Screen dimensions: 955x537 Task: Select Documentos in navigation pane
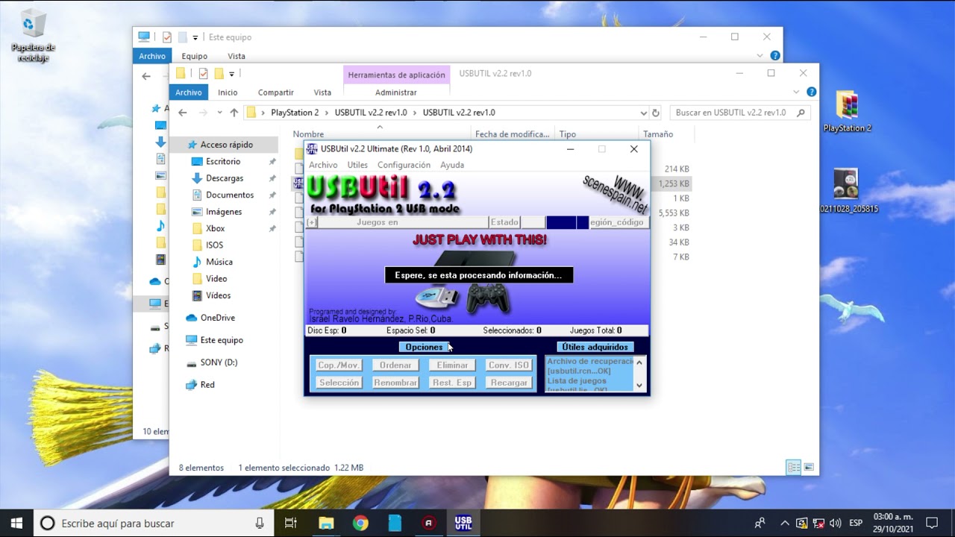[x=230, y=195]
